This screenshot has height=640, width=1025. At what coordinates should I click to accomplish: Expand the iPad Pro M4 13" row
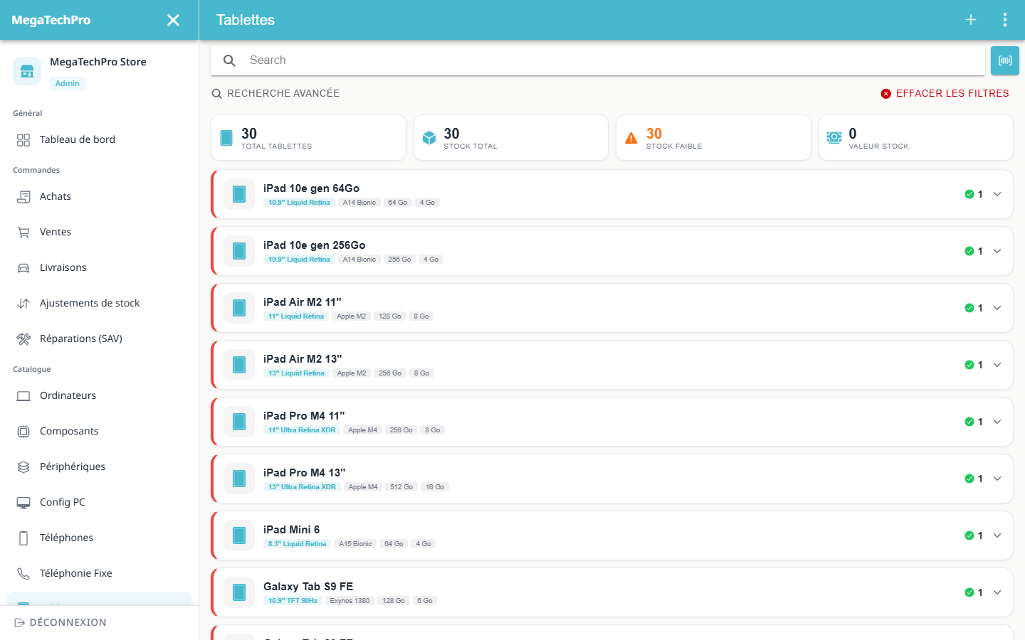coord(997,479)
